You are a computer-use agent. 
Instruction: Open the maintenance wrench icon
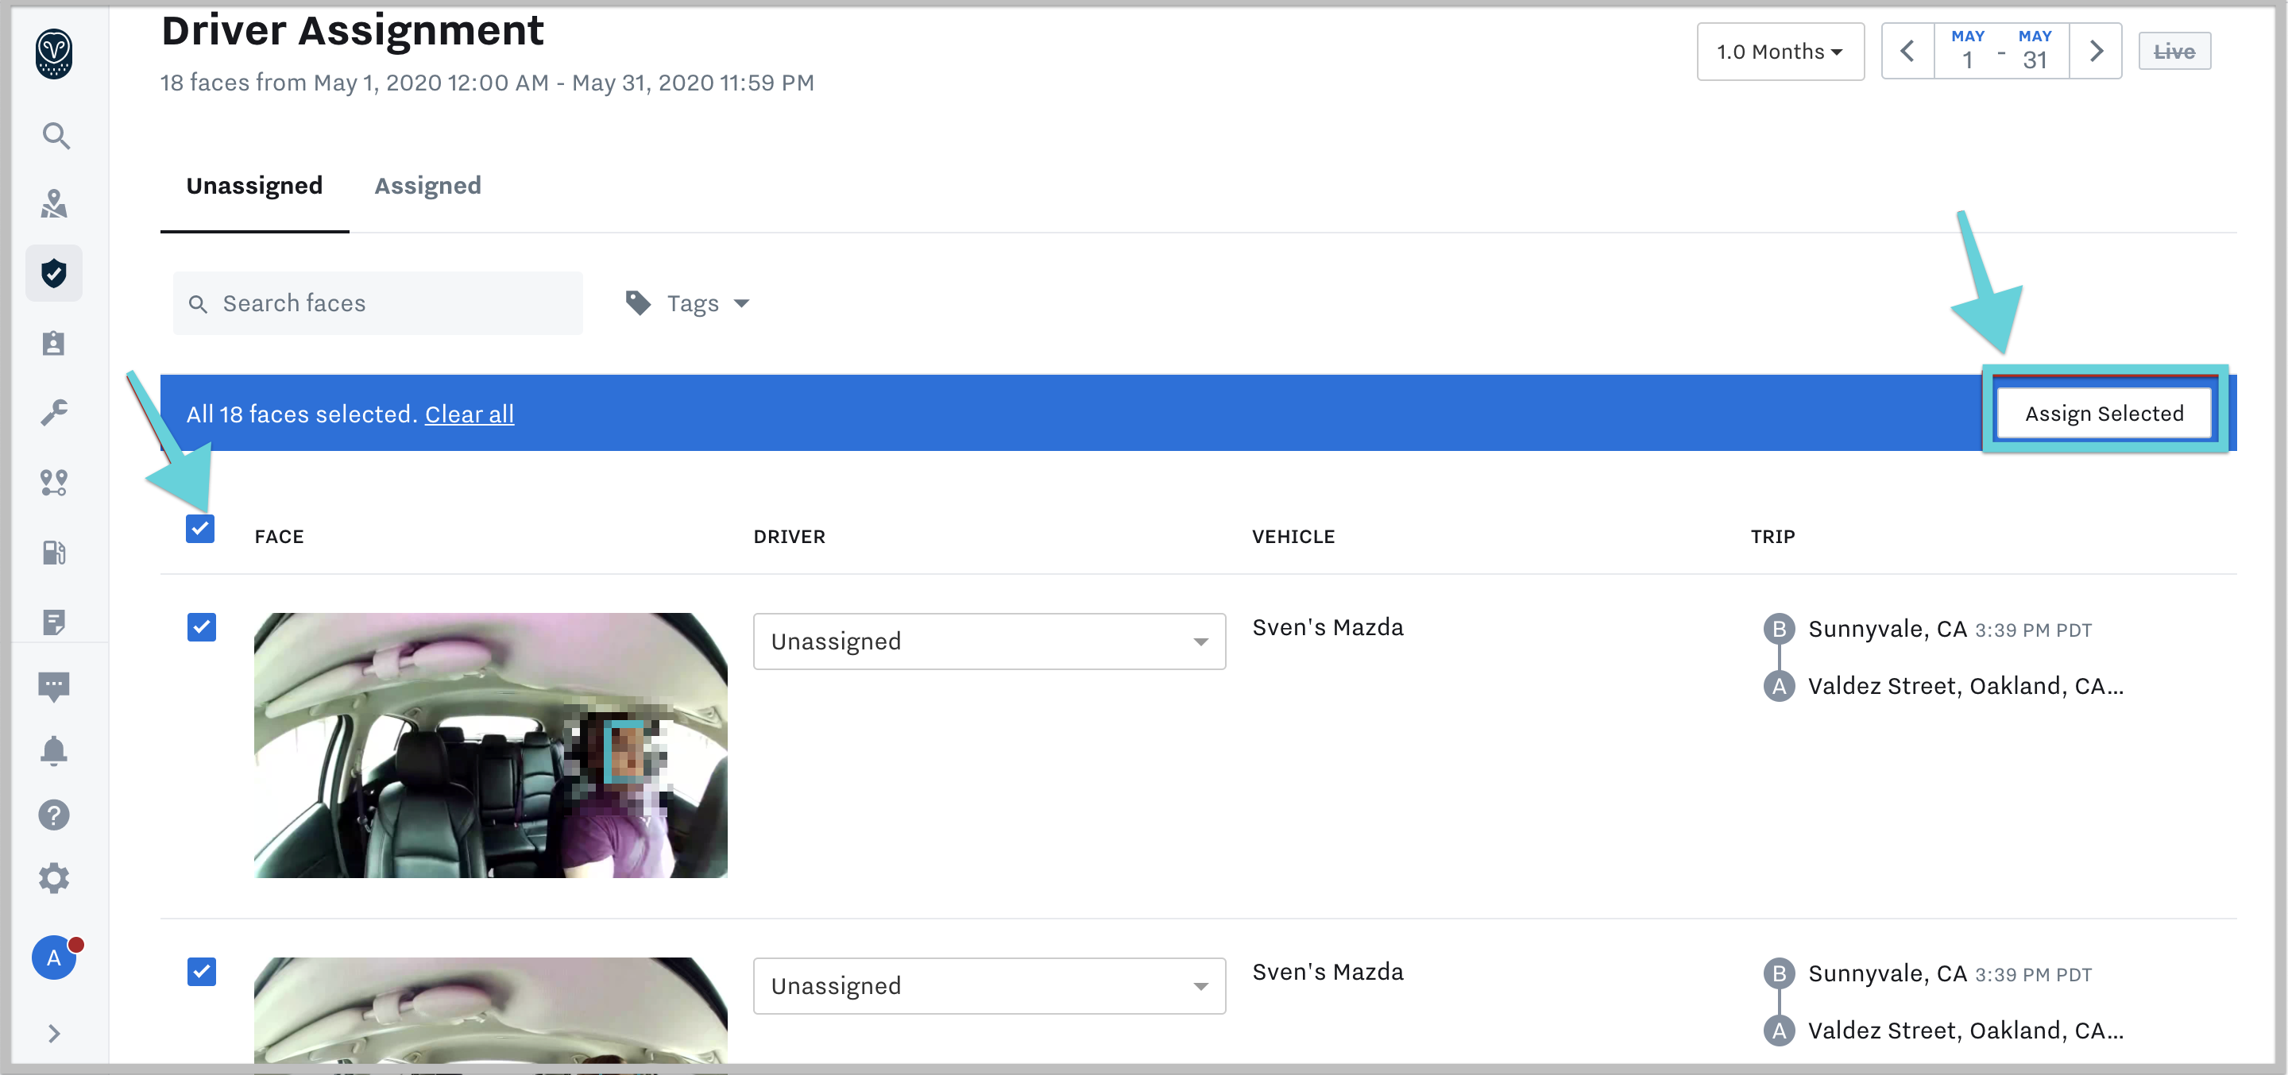[54, 412]
